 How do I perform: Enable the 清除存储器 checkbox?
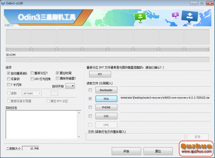click(x=58, y=78)
